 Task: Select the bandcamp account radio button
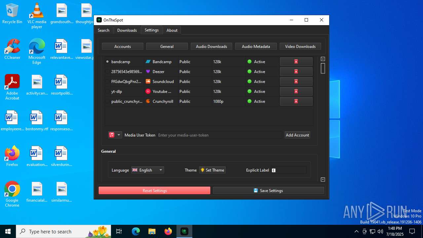107,61
